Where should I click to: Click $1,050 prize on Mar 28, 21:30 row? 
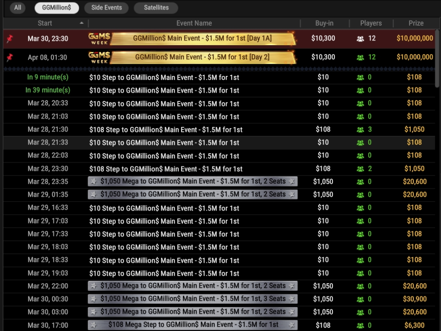pos(415,130)
